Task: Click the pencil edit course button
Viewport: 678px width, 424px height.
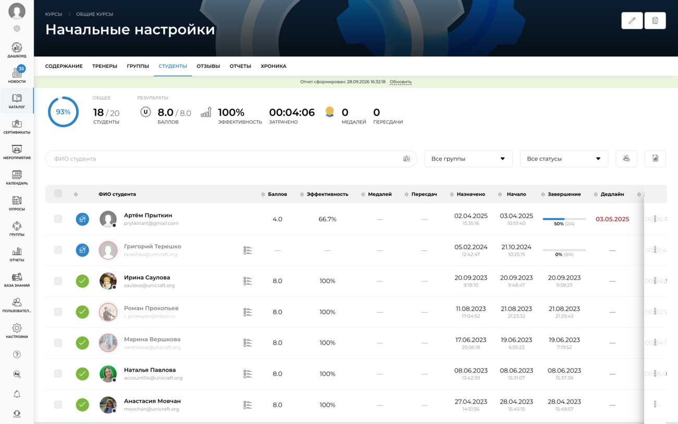Action: 632,20
